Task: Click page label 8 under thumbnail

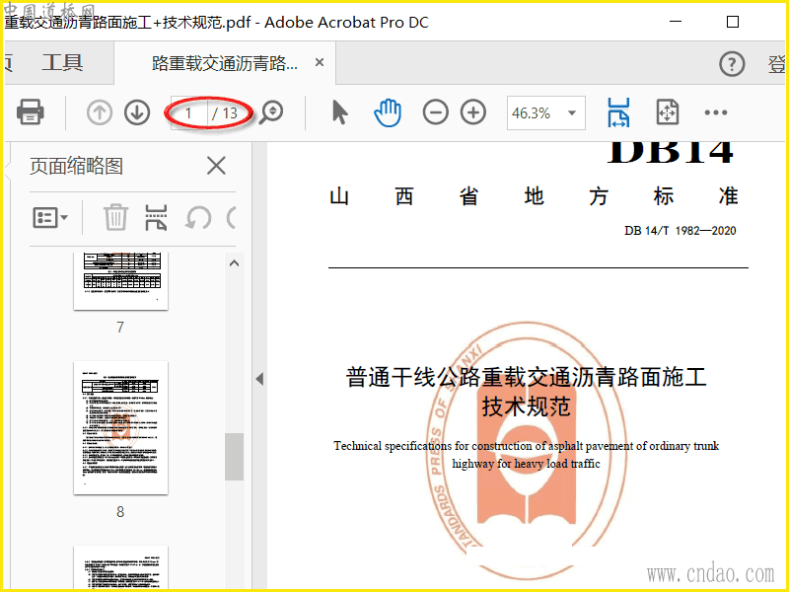Action: click(120, 512)
